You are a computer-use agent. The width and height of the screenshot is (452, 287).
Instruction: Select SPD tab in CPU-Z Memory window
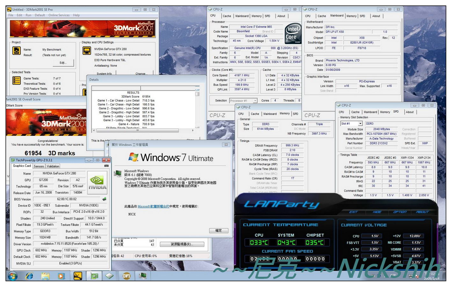click(295, 114)
